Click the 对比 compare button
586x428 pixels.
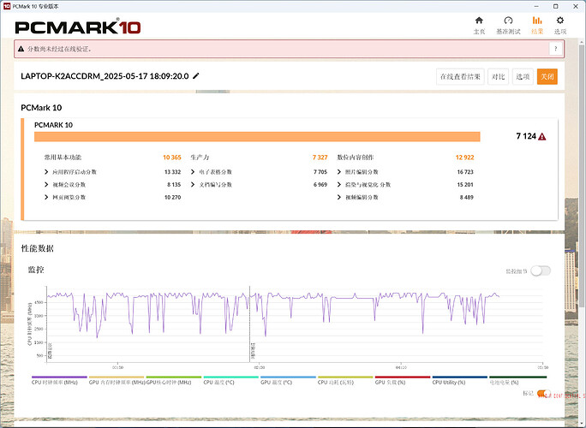tap(498, 77)
